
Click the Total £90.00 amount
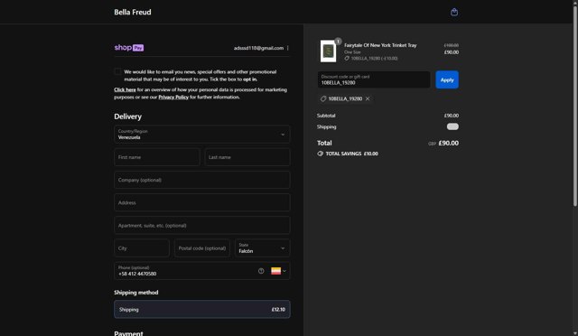click(x=448, y=143)
